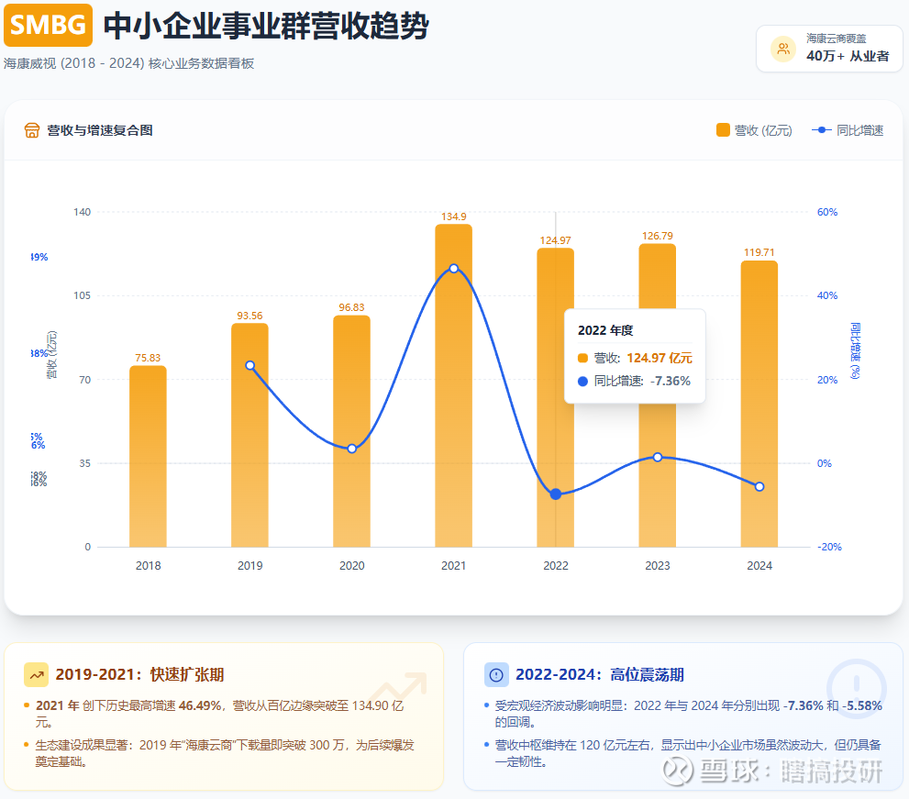Click the highlighted 2022 growth data point
Image resolution: width=909 pixels, height=799 pixels.
click(x=555, y=494)
